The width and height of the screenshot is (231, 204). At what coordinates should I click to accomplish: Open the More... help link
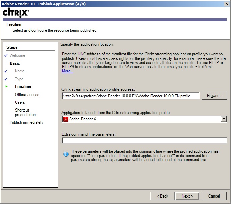pyautogui.click(x=68, y=71)
